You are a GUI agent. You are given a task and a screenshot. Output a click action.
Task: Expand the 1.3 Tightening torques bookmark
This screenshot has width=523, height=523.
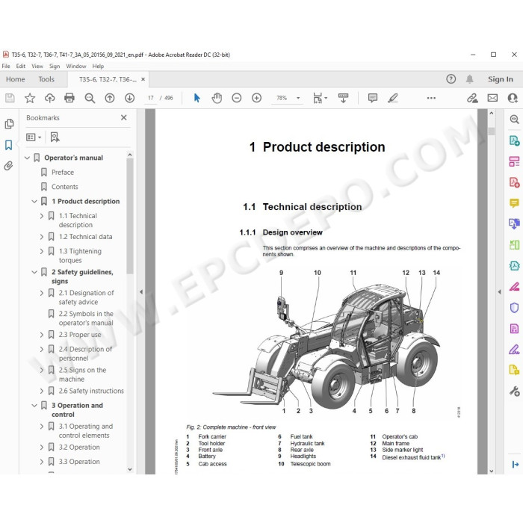point(42,251)
